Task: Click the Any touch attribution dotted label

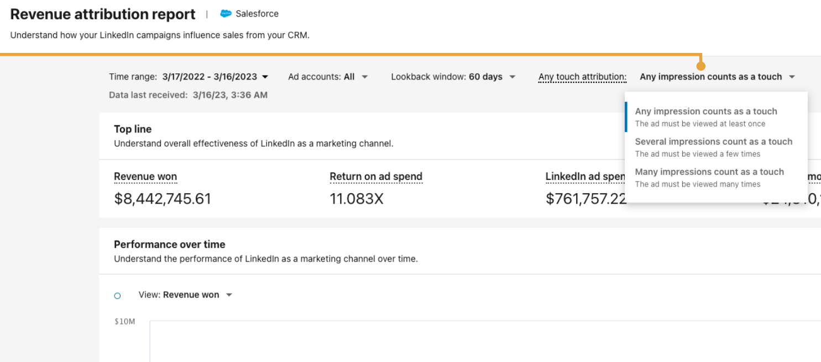Action: (x=582, y=77)
